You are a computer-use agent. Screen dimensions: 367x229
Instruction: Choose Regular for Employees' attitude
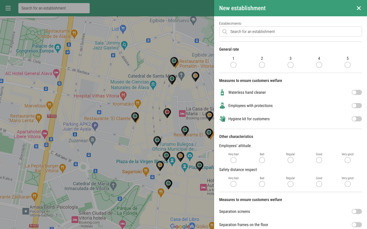click(291, 160)
